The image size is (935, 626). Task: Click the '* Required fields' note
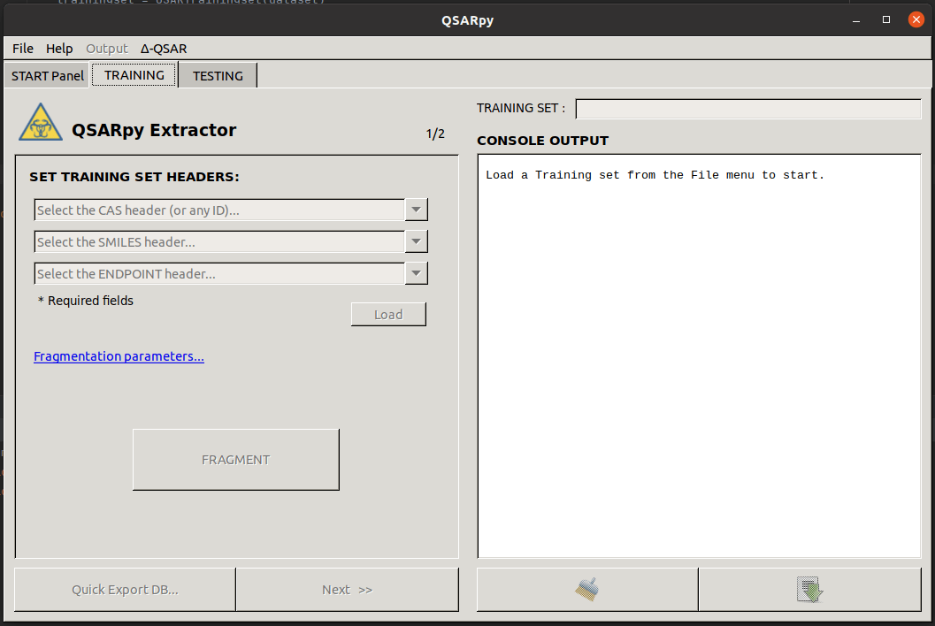[85, 301]
